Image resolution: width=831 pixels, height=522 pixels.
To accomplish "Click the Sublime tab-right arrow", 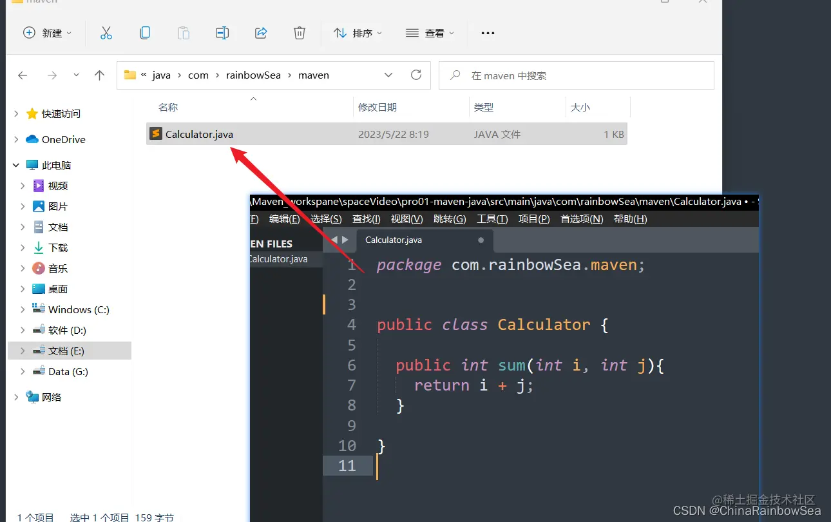I will point(345,240).
